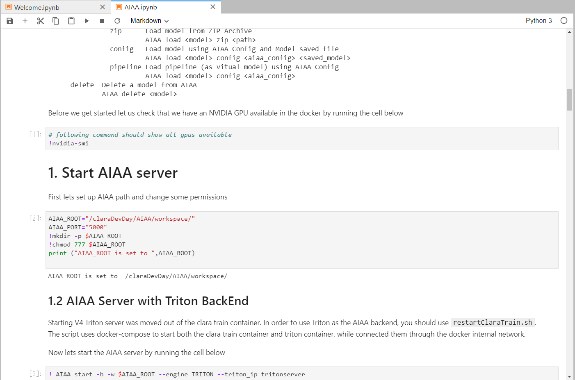Click the 'AIAA delete <model>' help line
The image size is (575, 380).
139,94
